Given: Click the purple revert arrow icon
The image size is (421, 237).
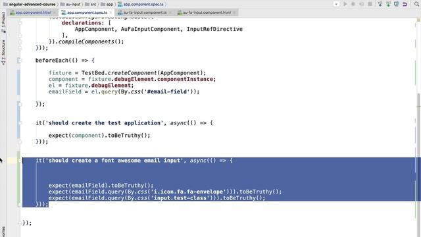Looking at the screenshot, I should (x=405, y=4).
